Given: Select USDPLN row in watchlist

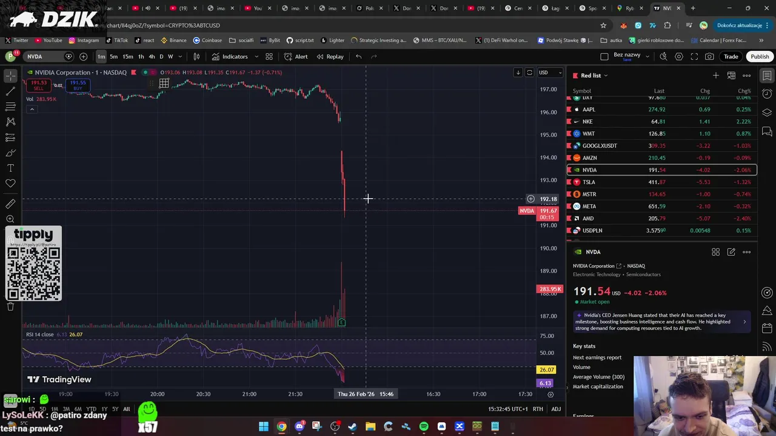Looking at the screenshot, I should coord(662,231).
